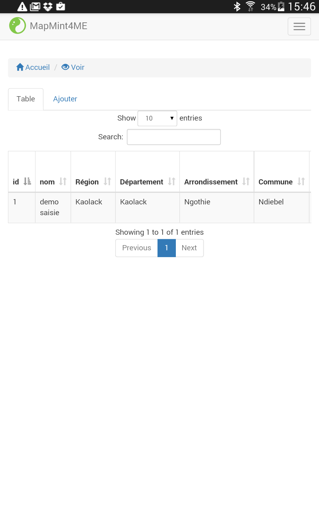The image size is (319, 511).
Task: Click the Previous pagination button
Action: click(136, 248)
